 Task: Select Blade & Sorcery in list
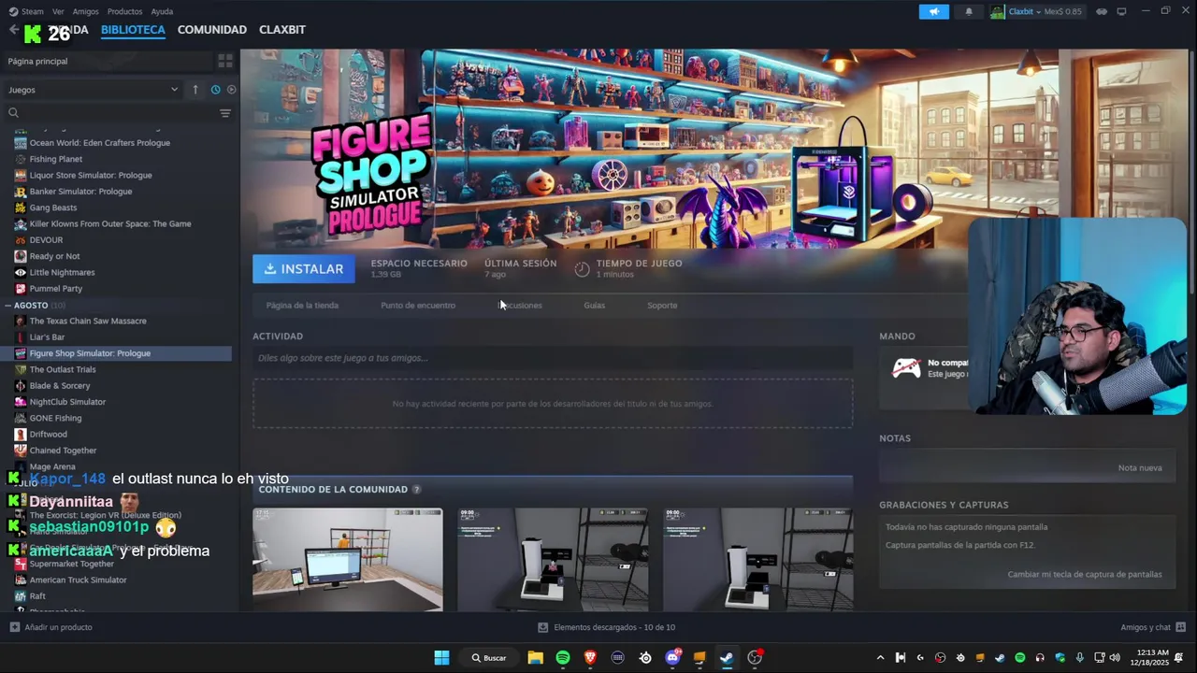[x=60, y=386]
